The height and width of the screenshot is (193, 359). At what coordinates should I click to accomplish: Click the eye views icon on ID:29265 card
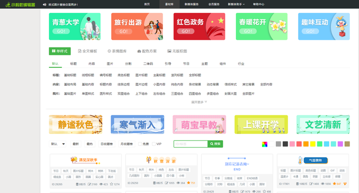101,184
